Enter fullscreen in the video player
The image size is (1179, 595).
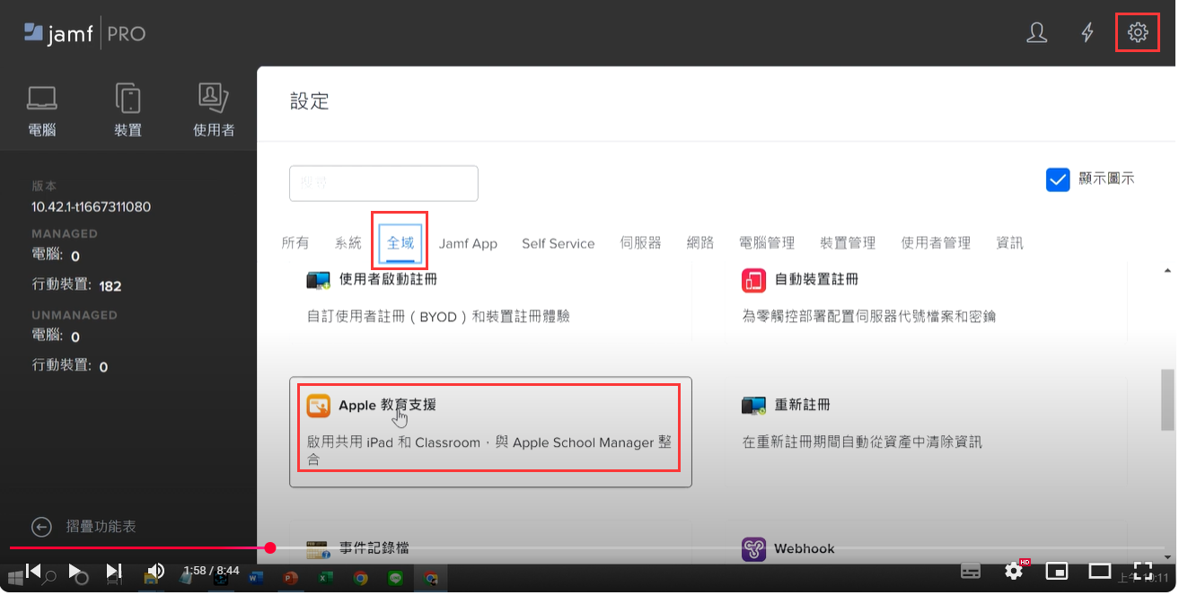(x=1142, y=571)
